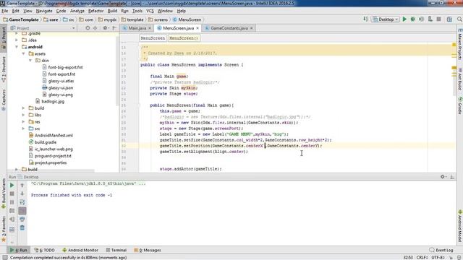Viewport: 463px width, 260px height.
Task: Open the Refactor menu
Action: coord(96,11)
